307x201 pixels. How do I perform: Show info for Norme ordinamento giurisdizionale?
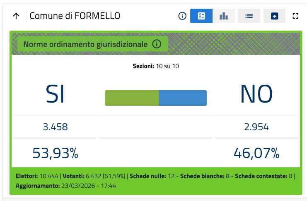pyautogui.click(x=157, y=44)
